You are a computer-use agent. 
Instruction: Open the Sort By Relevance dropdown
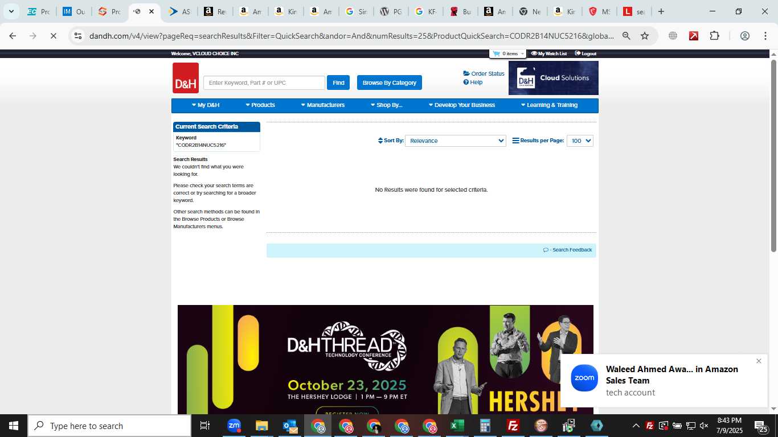tap(456, 141)
